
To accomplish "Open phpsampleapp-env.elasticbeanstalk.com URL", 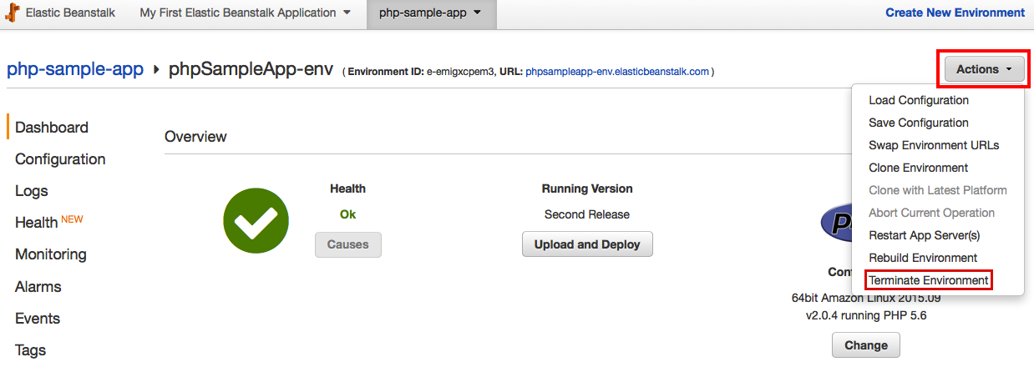I will (617, 72).
